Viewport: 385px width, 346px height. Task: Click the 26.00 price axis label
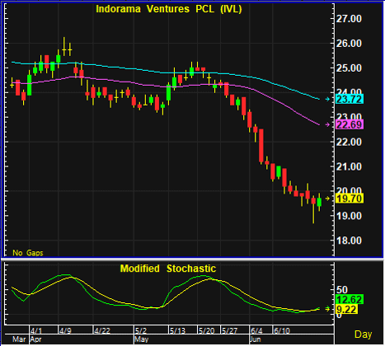(x=349, y=43)
